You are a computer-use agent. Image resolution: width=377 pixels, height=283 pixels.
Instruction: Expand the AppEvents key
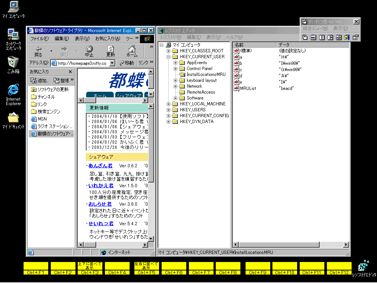pyautogui.click(x=176, y=63)
